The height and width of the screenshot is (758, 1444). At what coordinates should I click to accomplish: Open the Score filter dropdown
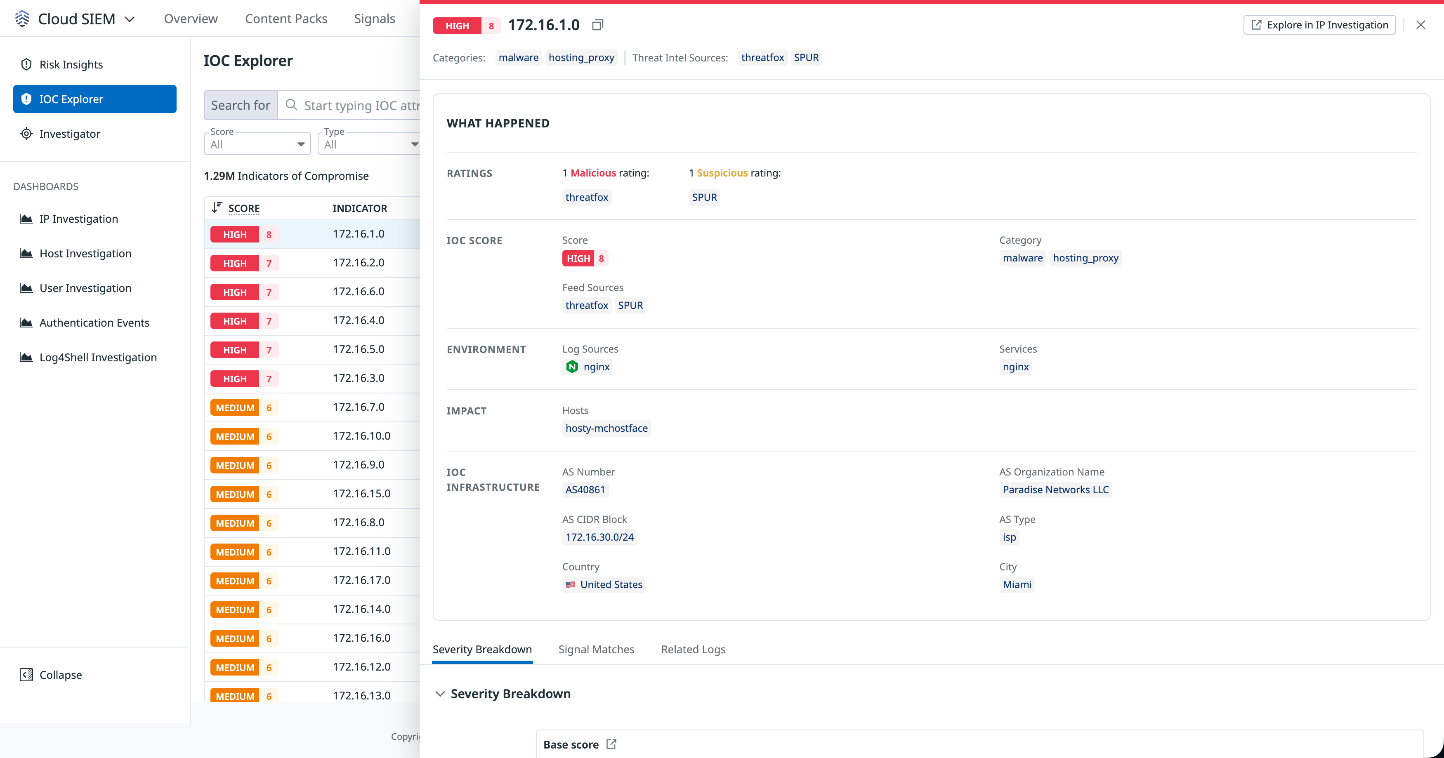(x=257, y=144)
